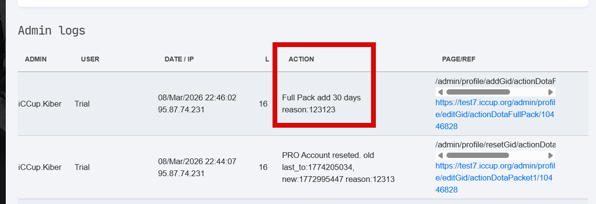Click right scroll arrow under addGid path
The width and height of the screenshot is (596, 204).
pos(551,92)
